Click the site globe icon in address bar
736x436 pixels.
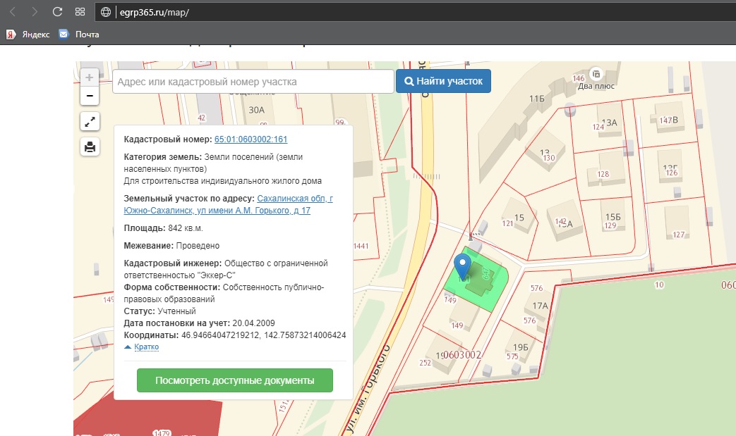tap(106, 12)
